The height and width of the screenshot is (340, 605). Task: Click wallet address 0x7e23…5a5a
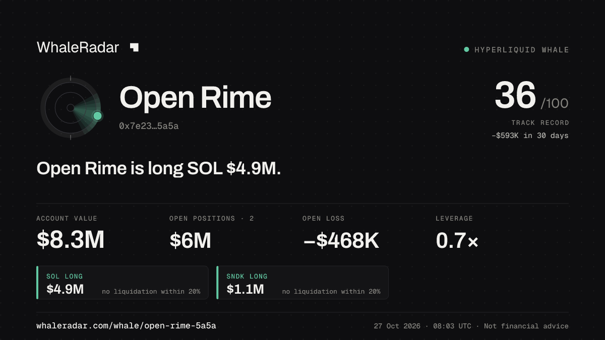click(x=149, y=126)
